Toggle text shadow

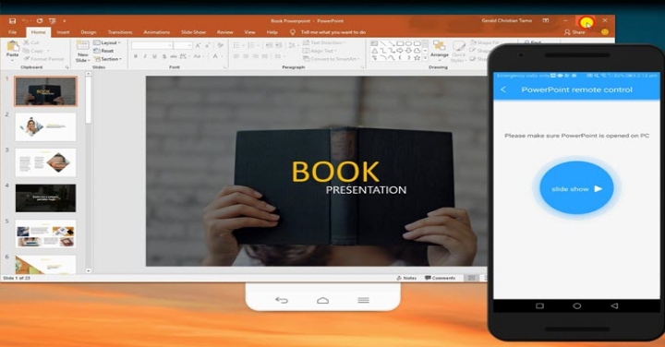coord(164,56)
